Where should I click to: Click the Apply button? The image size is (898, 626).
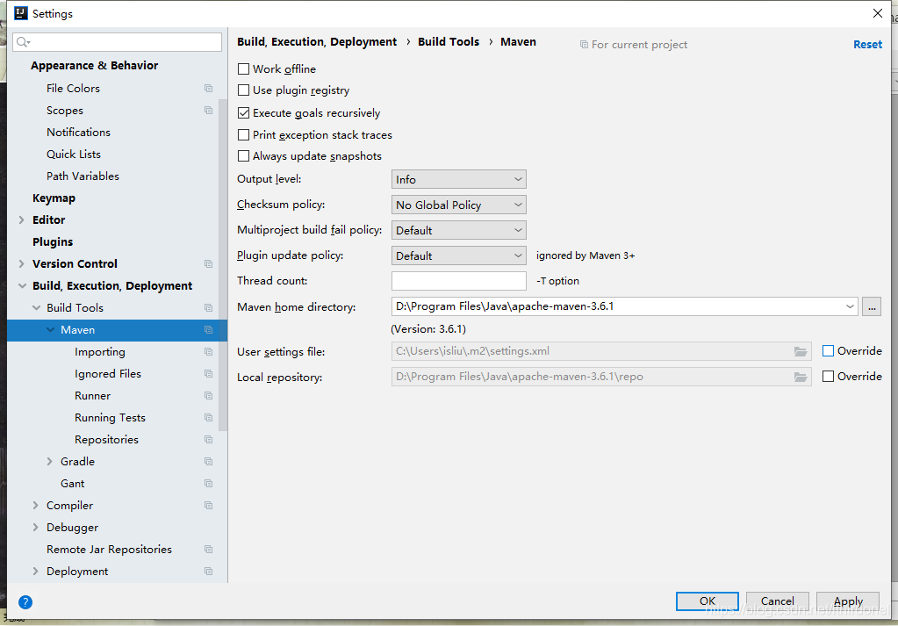[848, 601]
